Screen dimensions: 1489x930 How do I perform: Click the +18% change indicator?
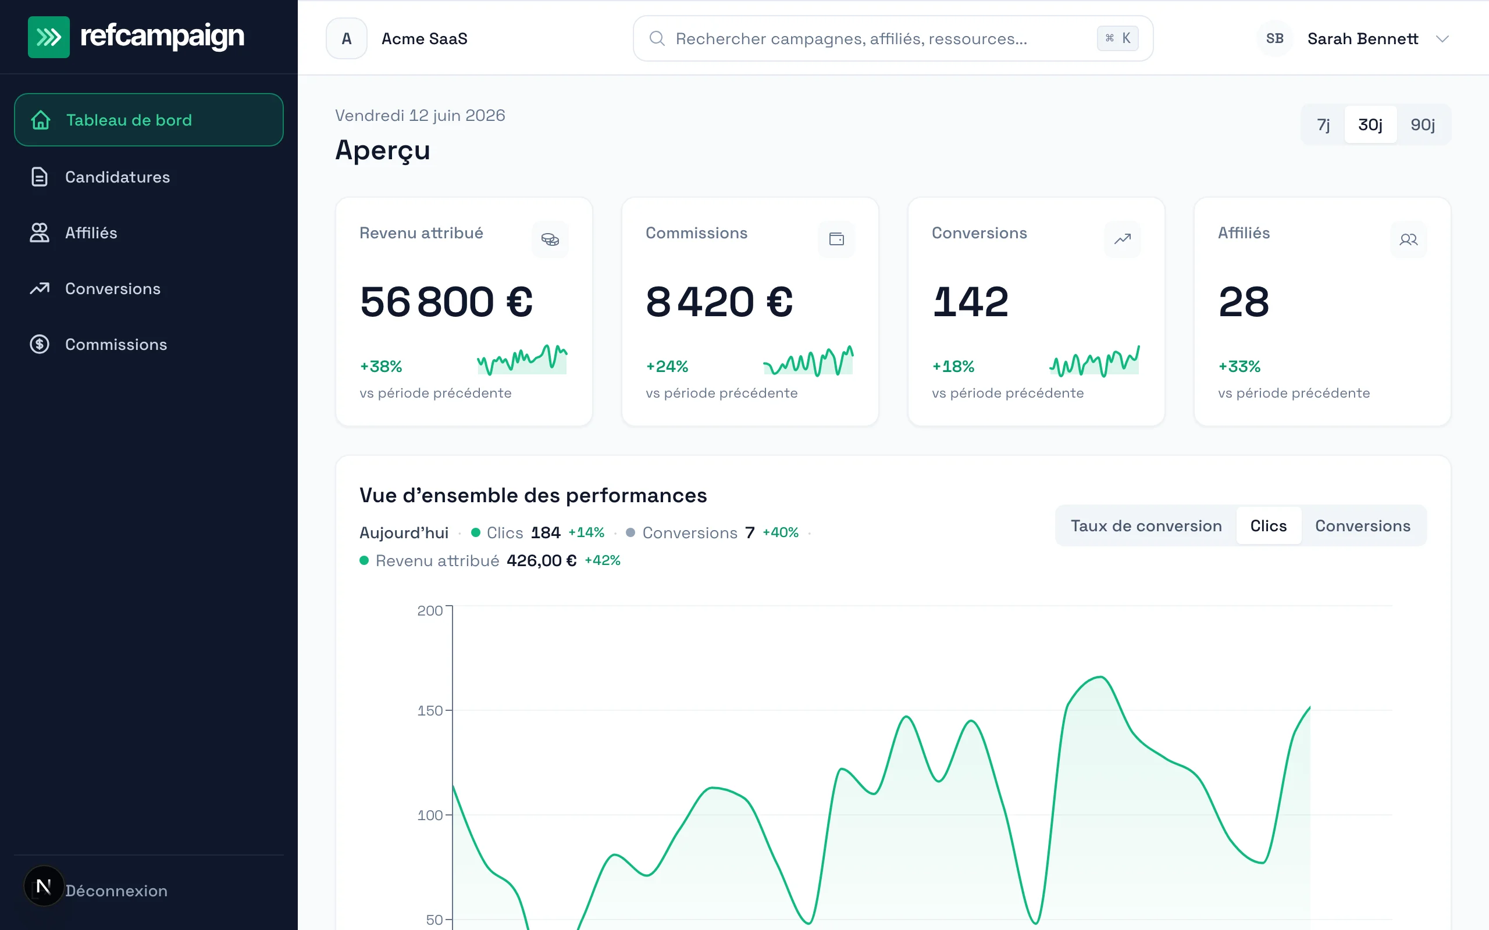(x=953, y=367)
